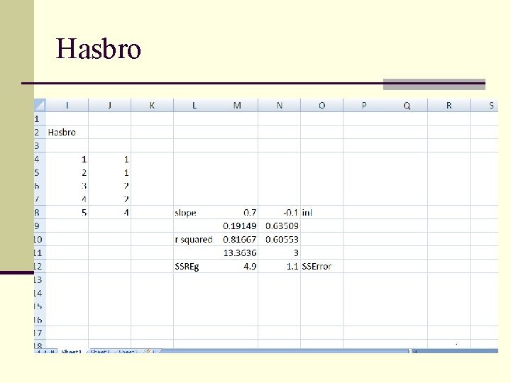Click the cell with value 4.9
Screen dimensions: 511x383
pos(237,266)
